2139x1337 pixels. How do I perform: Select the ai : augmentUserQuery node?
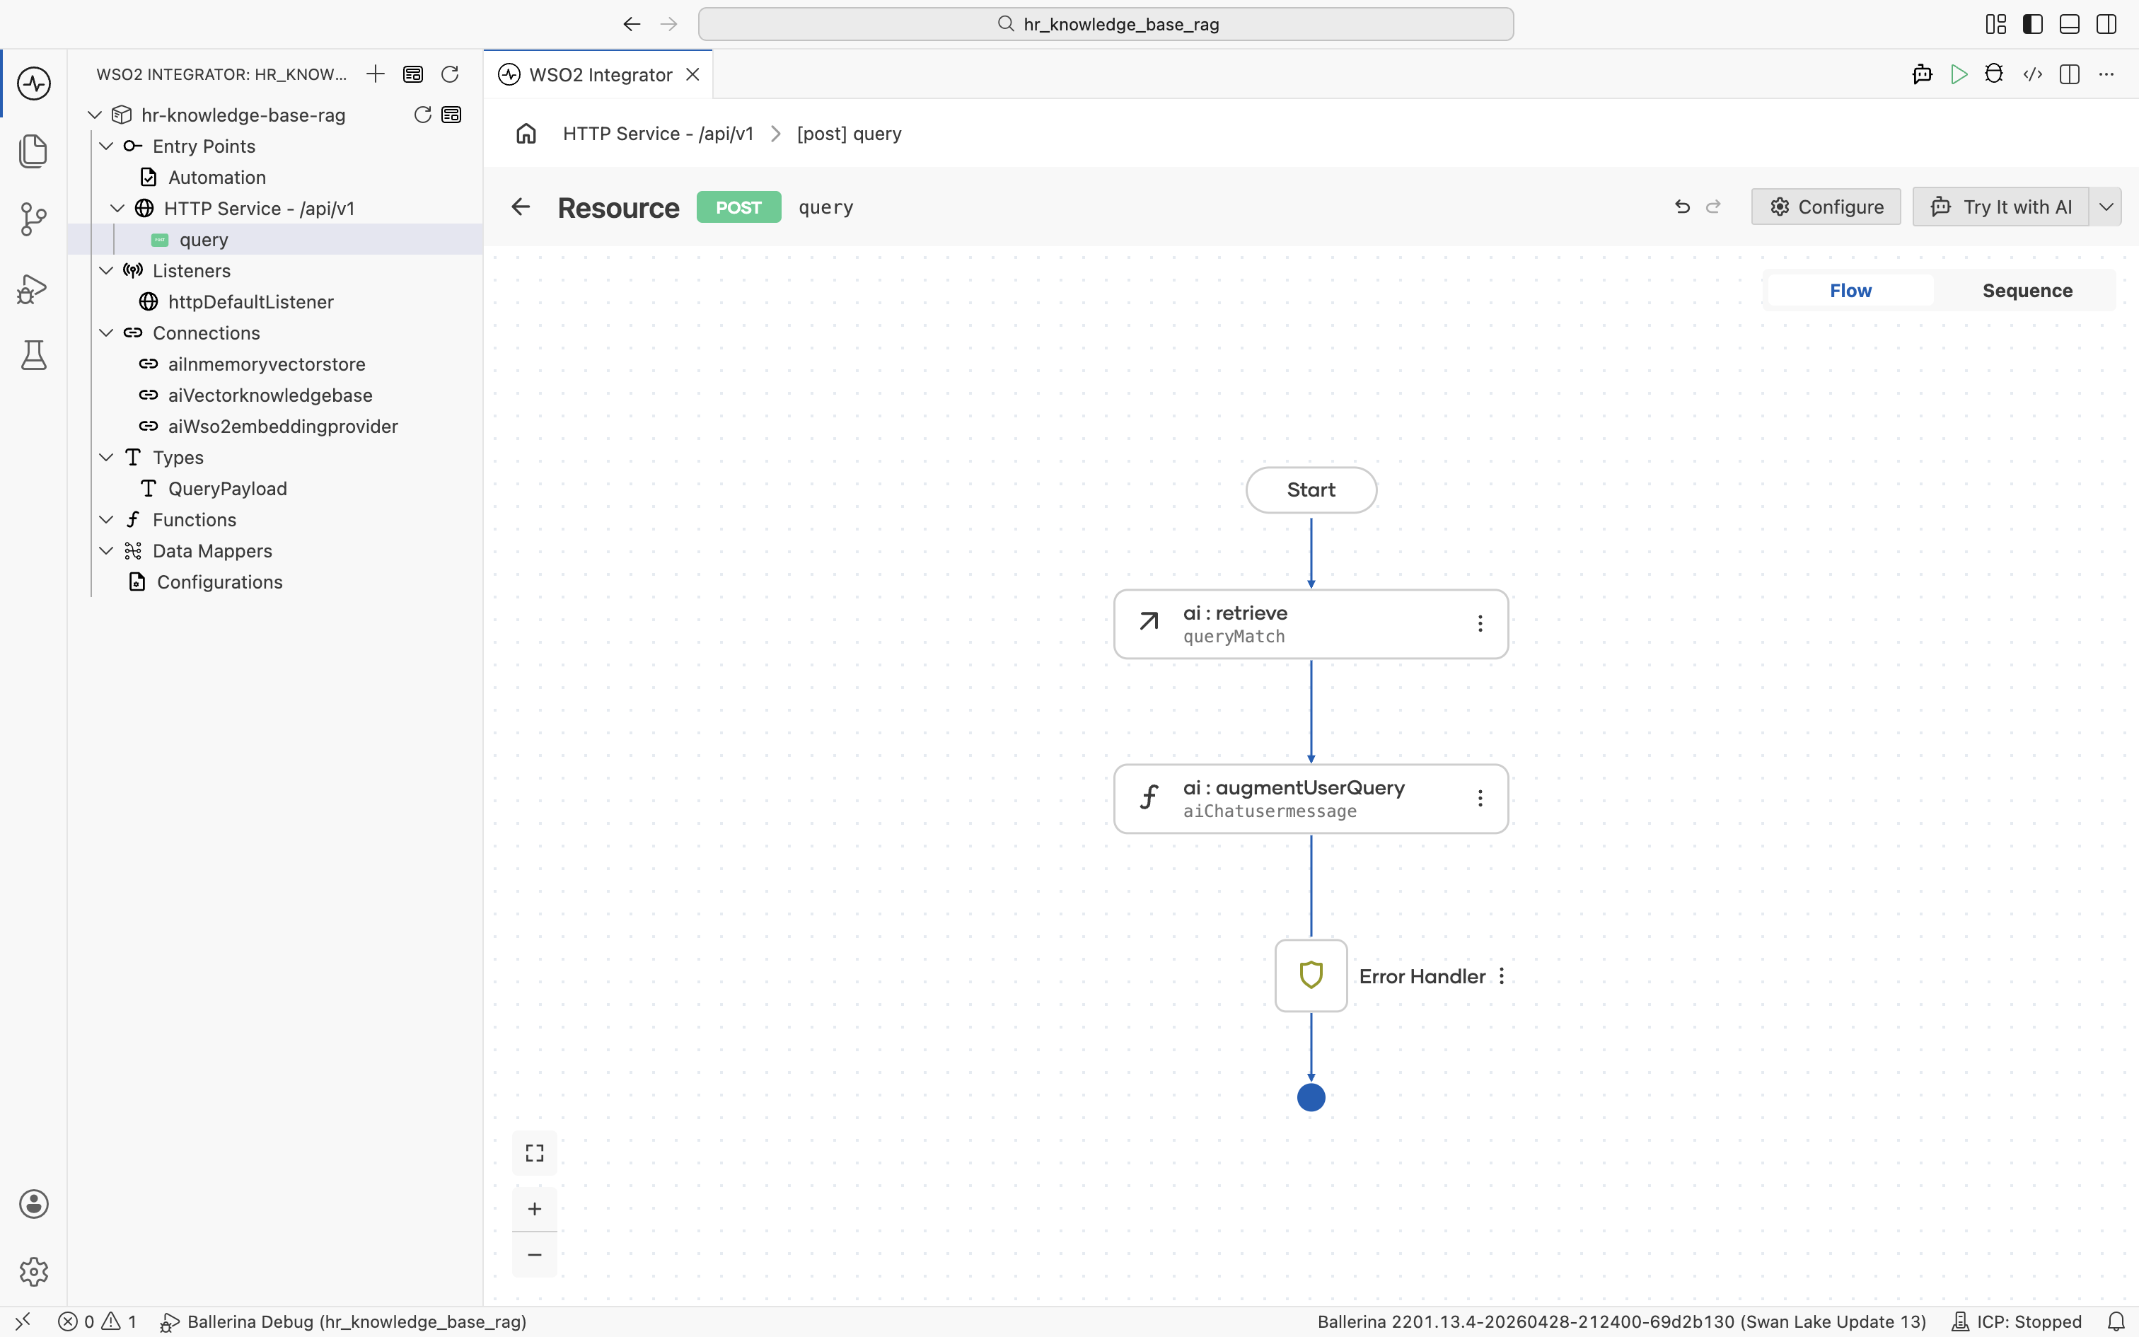(1310, 799)
